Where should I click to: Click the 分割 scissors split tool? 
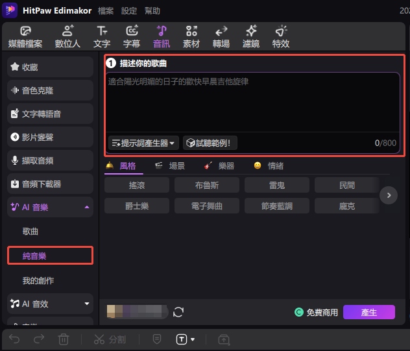click(x=110, y=339)
